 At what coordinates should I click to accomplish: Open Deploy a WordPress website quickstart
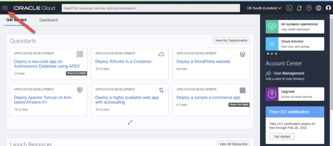(x=203, y=61)
